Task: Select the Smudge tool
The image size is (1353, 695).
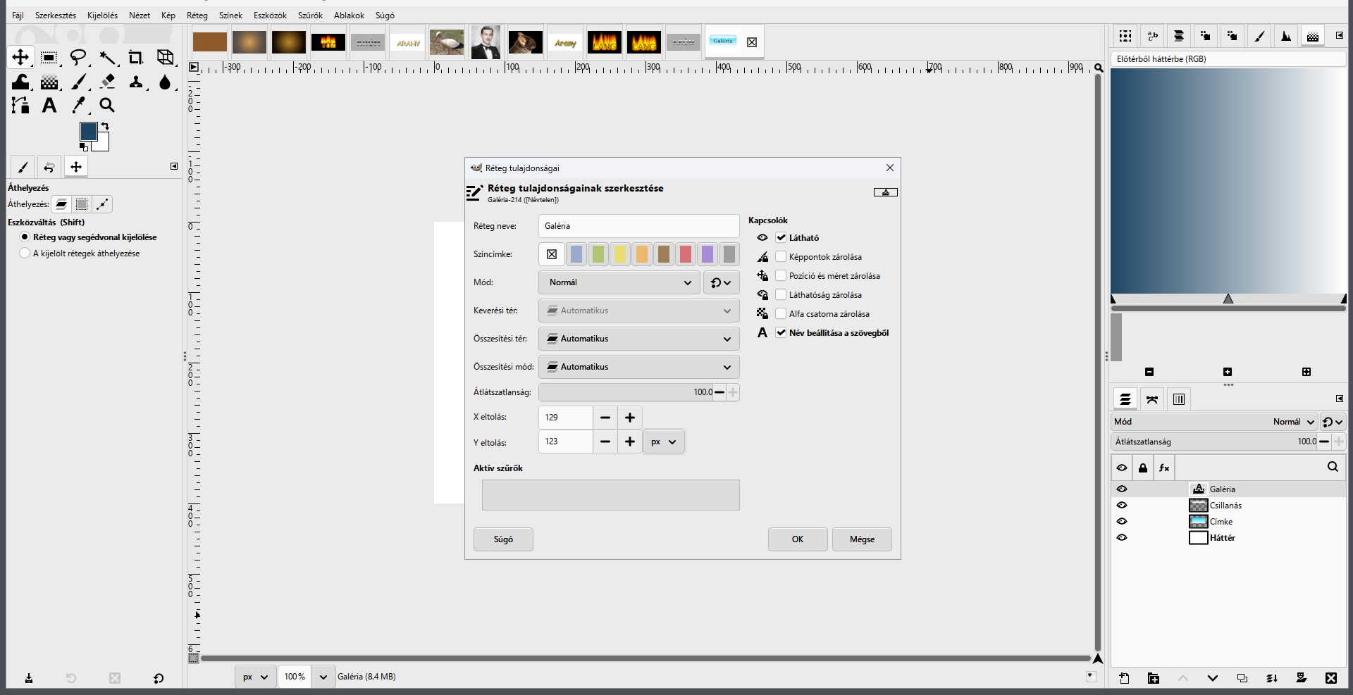Action: [x=165, y=82]
